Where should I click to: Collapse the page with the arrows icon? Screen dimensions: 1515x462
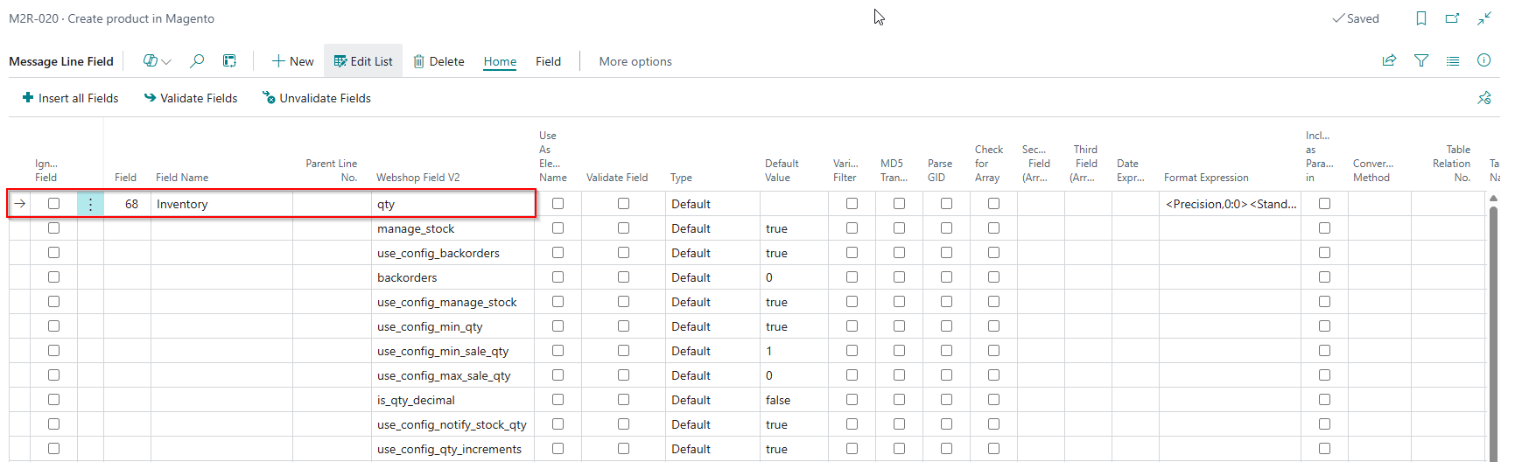(1484, 18)
